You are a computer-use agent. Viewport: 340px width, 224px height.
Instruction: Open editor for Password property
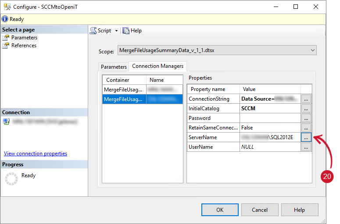pyautogui.click(x=306, y=118)
